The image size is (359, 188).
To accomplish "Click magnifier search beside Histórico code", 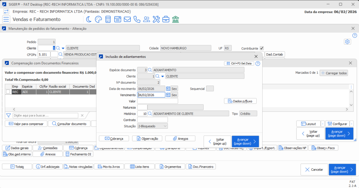I will (x=150, y=114).
